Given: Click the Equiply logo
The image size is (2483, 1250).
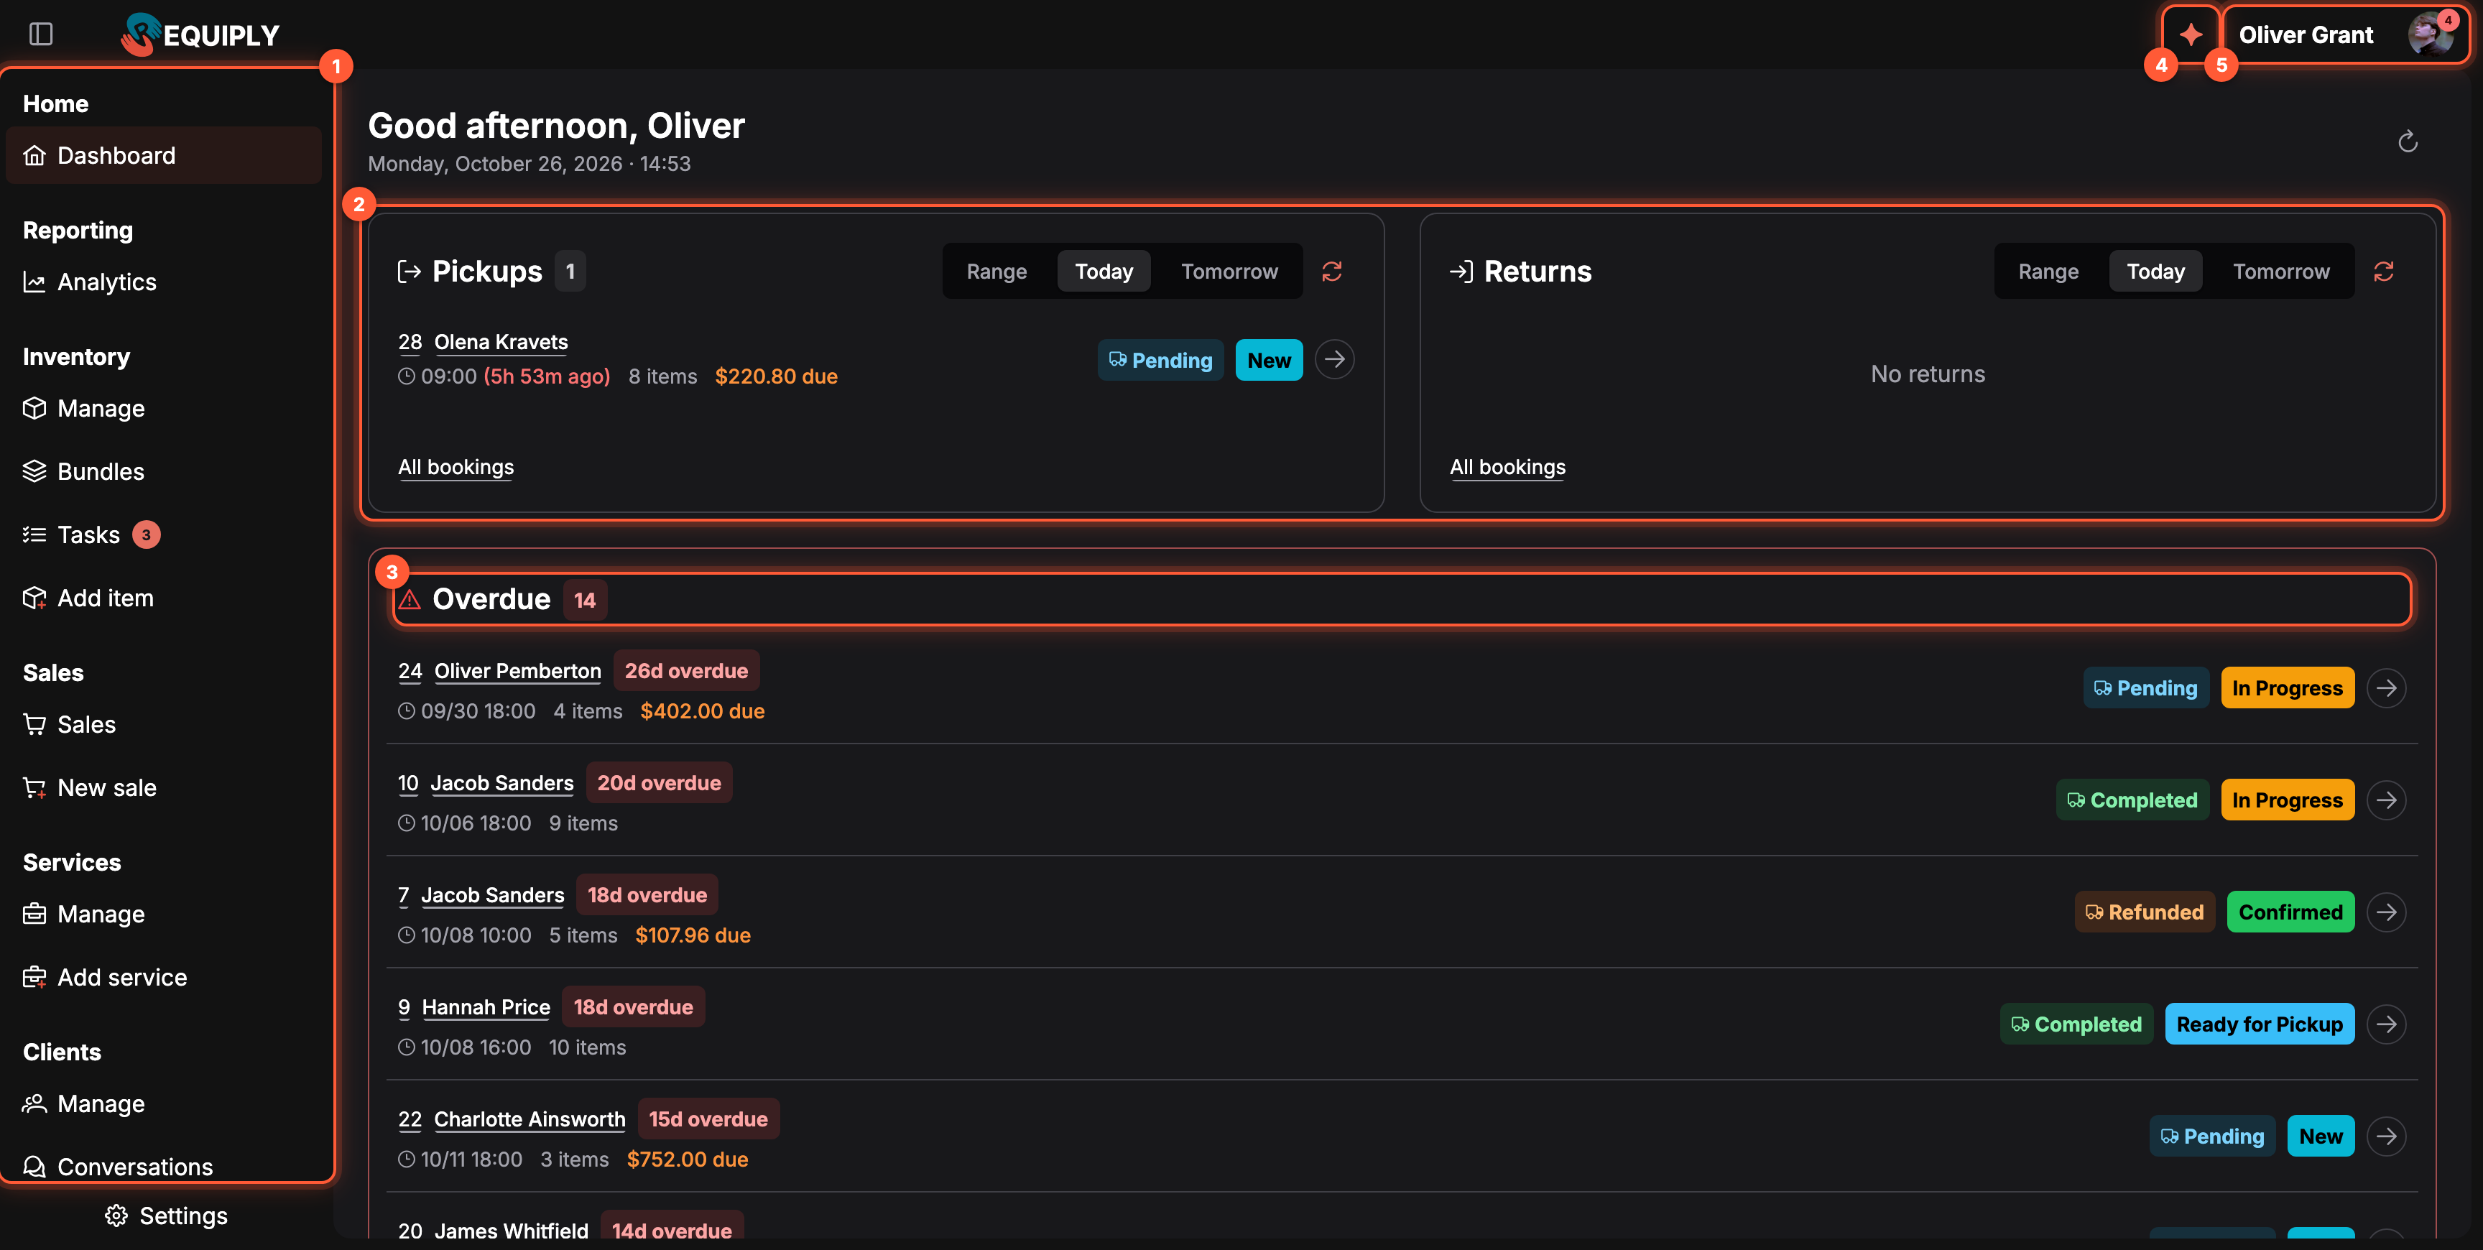Looking at the screenshot, I should 200,34.
